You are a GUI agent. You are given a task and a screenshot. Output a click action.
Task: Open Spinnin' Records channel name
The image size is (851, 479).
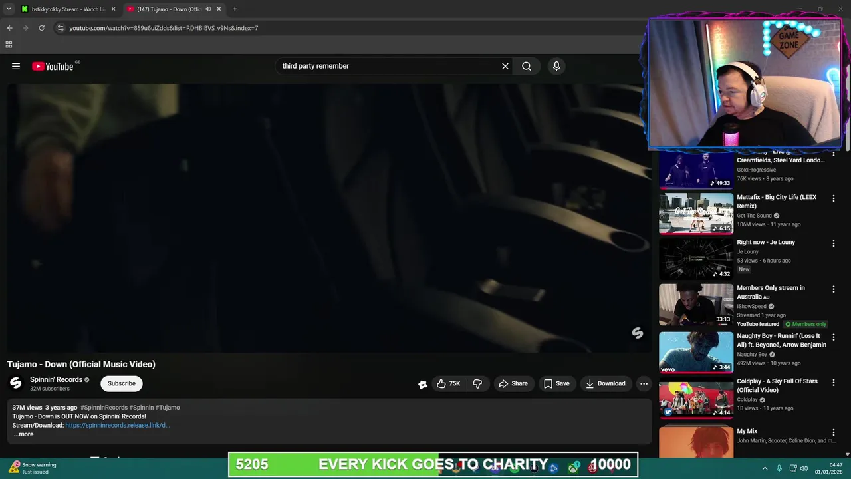click(56, 379)
